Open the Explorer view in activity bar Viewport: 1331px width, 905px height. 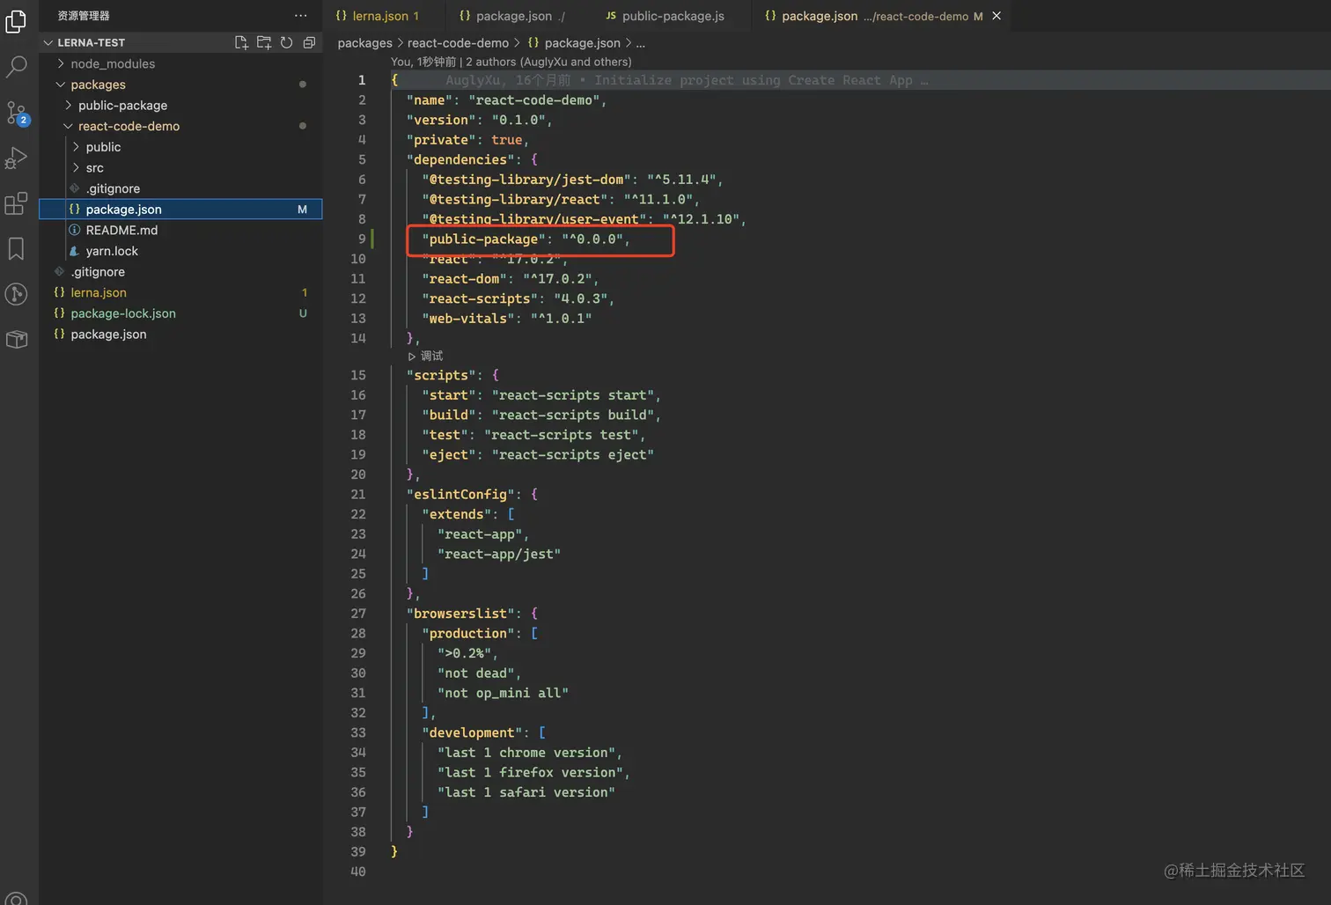(x=16, y=20)
